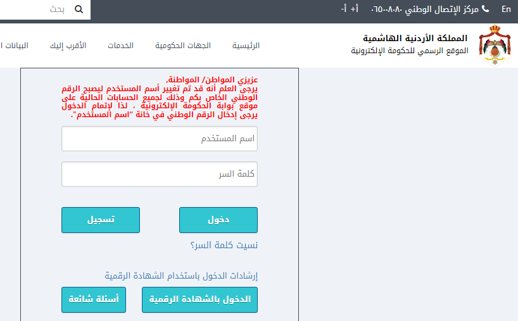Switch the site language to En

point(506,9)
